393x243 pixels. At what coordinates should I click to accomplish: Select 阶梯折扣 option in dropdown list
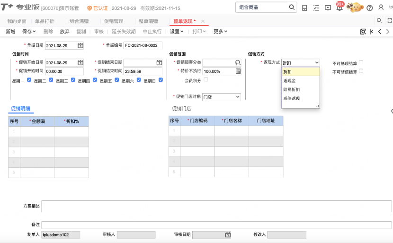tap(301, 90)
